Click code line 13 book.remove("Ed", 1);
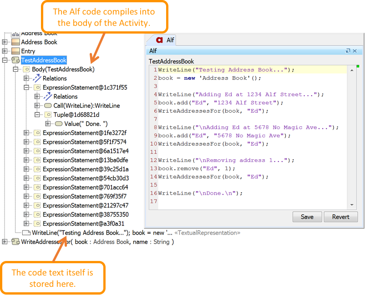Viewport: 365px width, 295px height. point(197,168)
